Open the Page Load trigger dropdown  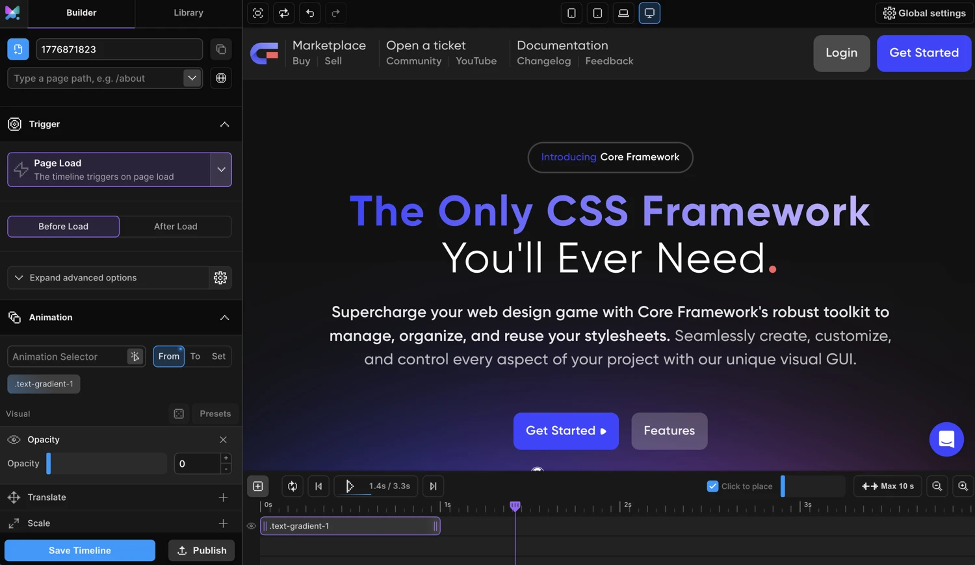click(x=222, y=169)
